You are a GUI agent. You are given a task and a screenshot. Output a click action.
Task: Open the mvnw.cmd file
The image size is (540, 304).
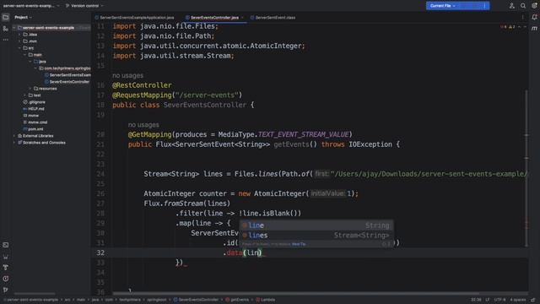tap(35, 122)
